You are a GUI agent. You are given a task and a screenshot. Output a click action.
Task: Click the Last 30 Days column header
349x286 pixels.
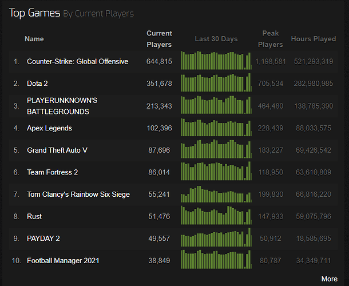(216, 39)
